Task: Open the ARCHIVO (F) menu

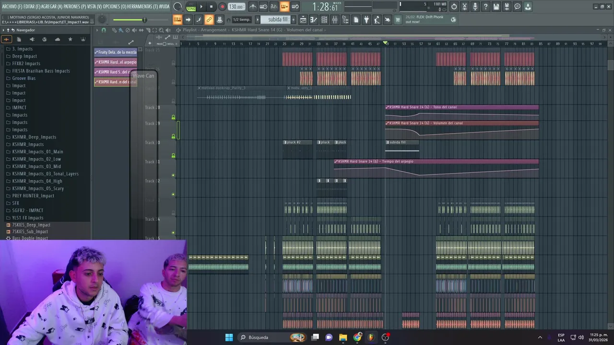Action: [12, 6]
